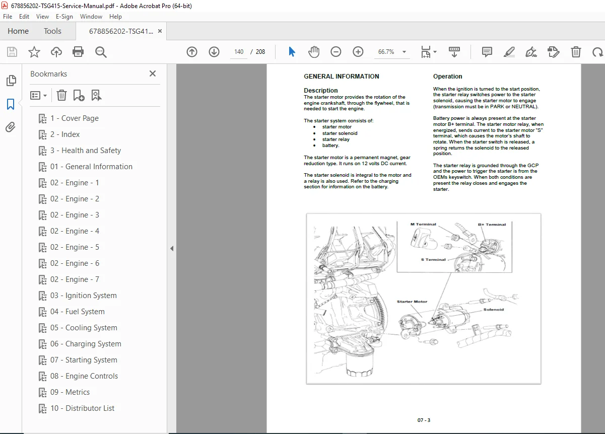The width and height of the screenshot is (605, 434).
Task: Open bookmark 02 - Engine - 7
Action: click(x=75, y=279)
